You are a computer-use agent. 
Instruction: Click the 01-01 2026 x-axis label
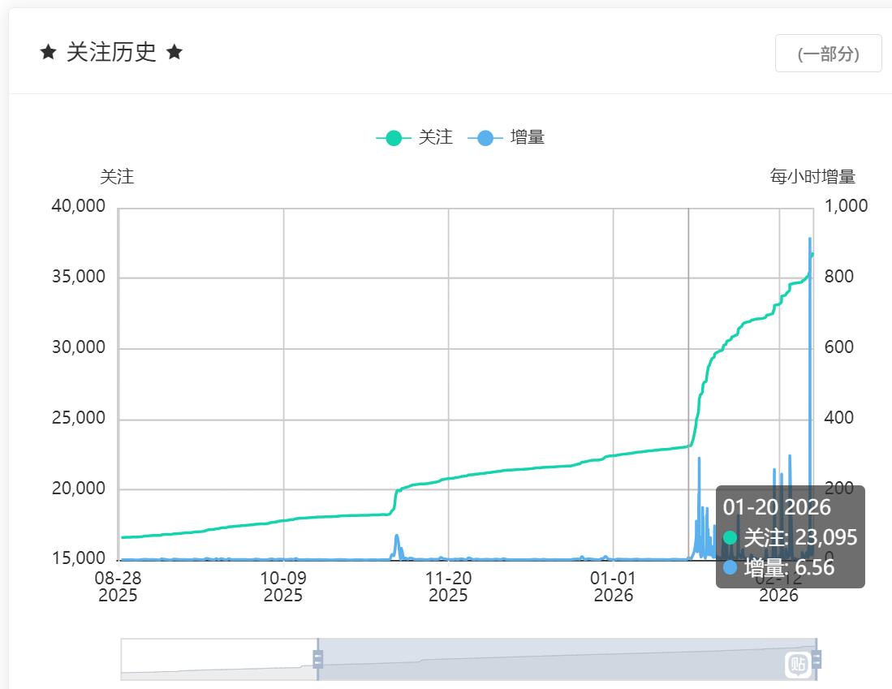(614, 586)
